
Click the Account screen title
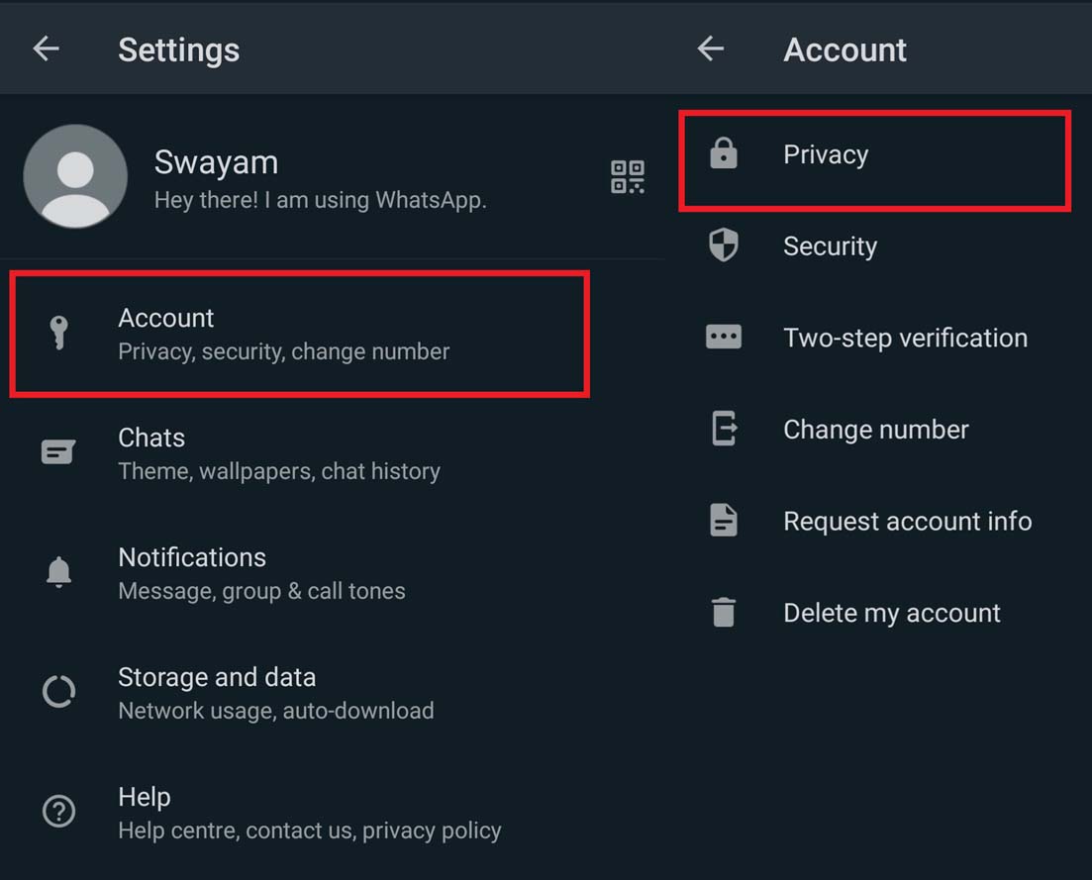[844, 50]
